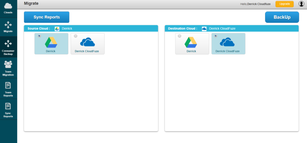The height and width of the screenshot is (143, 307).
Task: Click 'Derrick' label under source Google Drive
Action: point(51,51)
